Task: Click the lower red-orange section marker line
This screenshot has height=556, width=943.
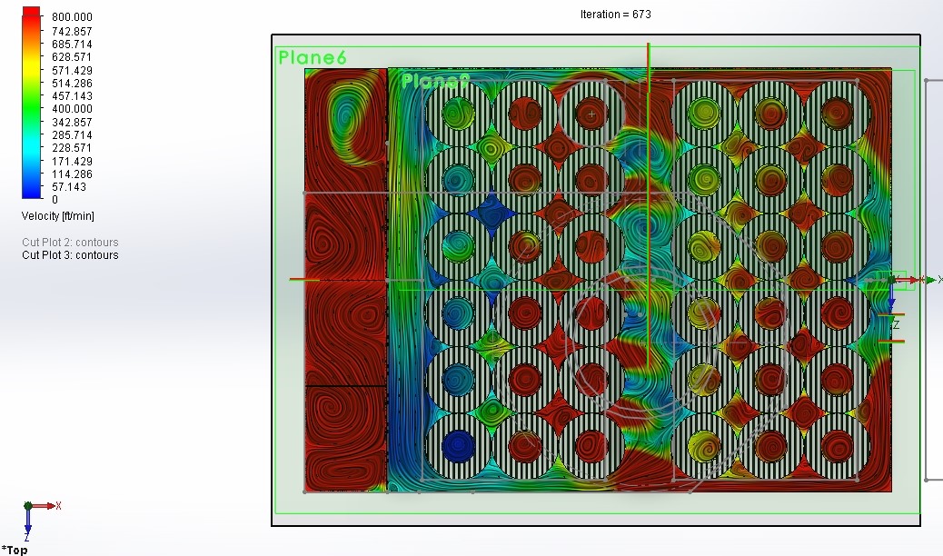Action: (891, 341)
